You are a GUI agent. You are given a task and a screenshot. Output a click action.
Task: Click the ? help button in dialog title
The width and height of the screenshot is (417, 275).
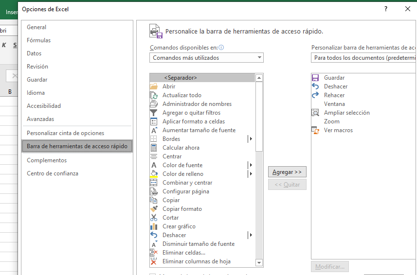pos(386,9)
